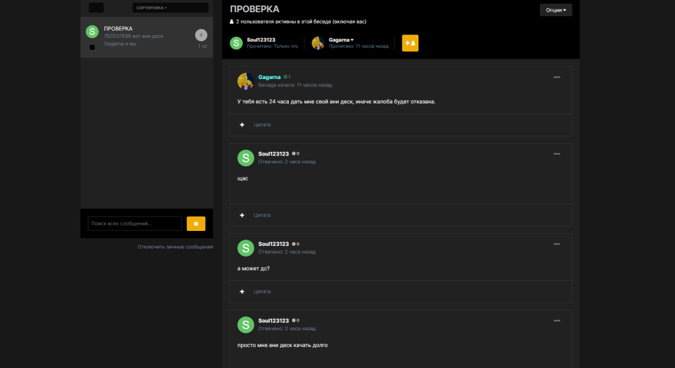
Task: Click Soul123123 avatar on "щас" message
Action: pyautogui.click(x=246, y=158)
